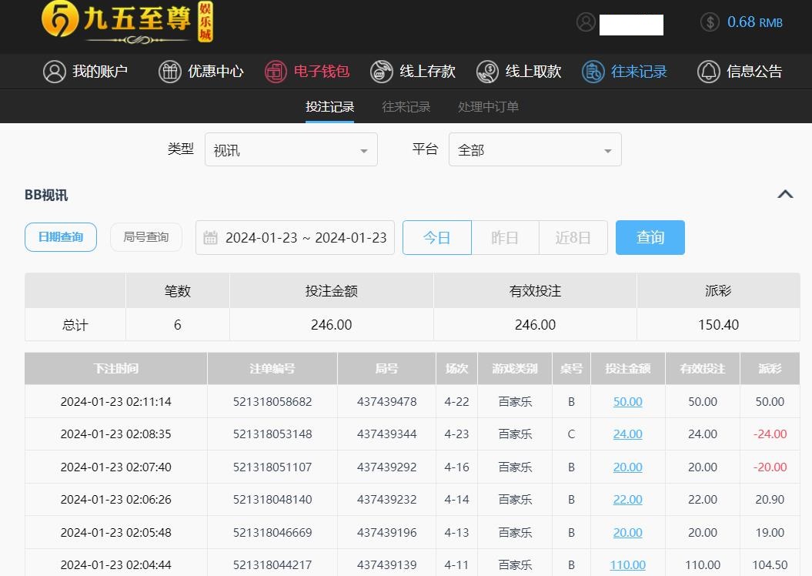Screen dimensions: 812x576
Task: Select the 日期查询 query mode
Action: pyautogui.click(x=61, y=237)
